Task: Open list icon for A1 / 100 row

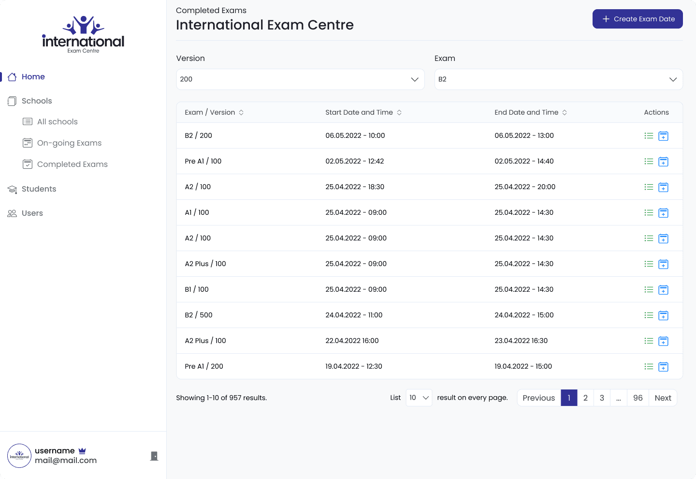Action: coord(649,213)
